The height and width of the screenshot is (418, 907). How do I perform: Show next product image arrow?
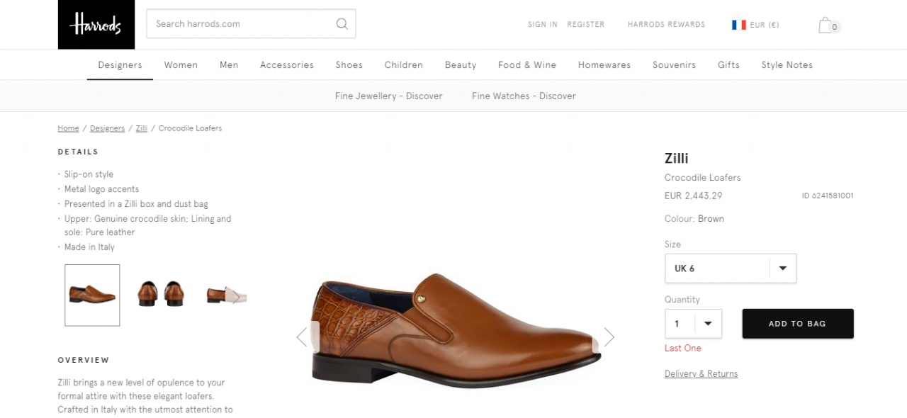[609, 337]
